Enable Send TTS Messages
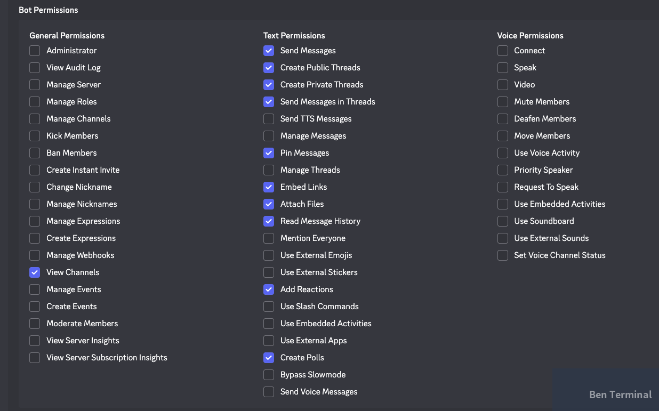This screenshot has height=411, width=659. click(x=269, y=119)
